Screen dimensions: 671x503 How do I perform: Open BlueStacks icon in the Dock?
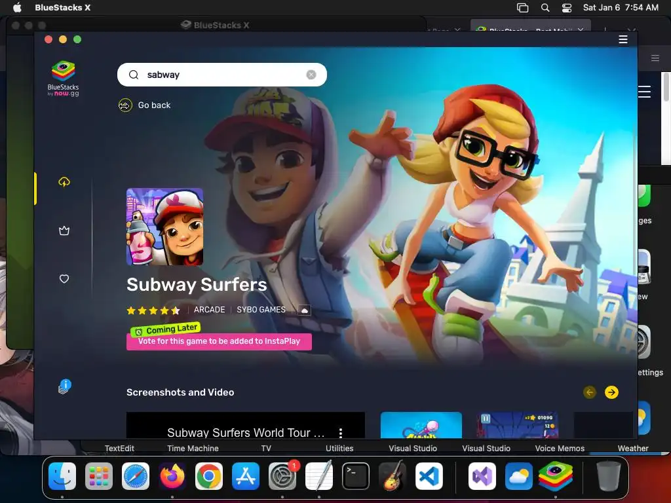(x=556, y=476)
